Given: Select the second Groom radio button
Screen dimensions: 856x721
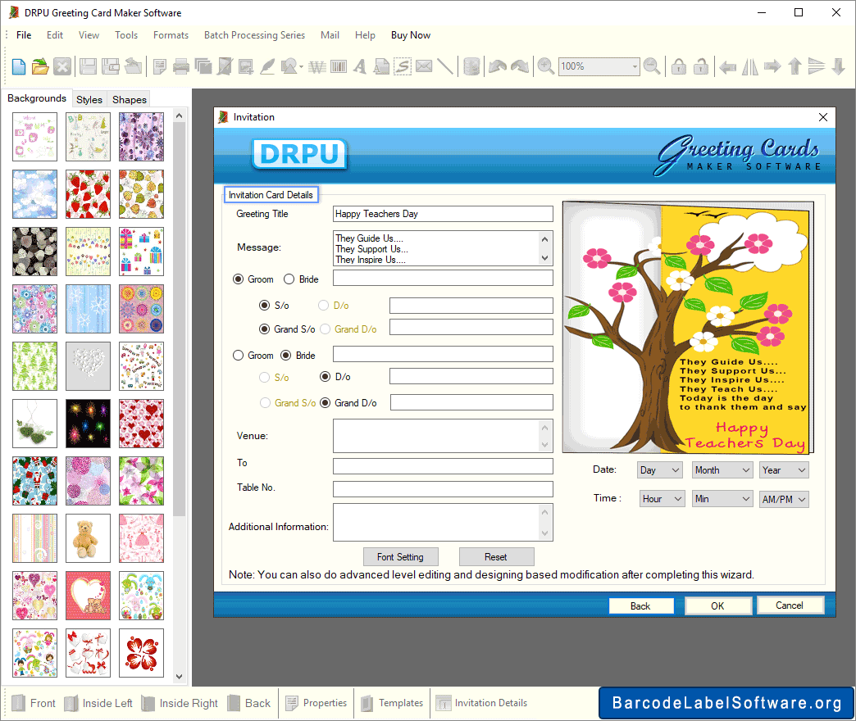Looking at the screenshot, I should pos(238,356).
